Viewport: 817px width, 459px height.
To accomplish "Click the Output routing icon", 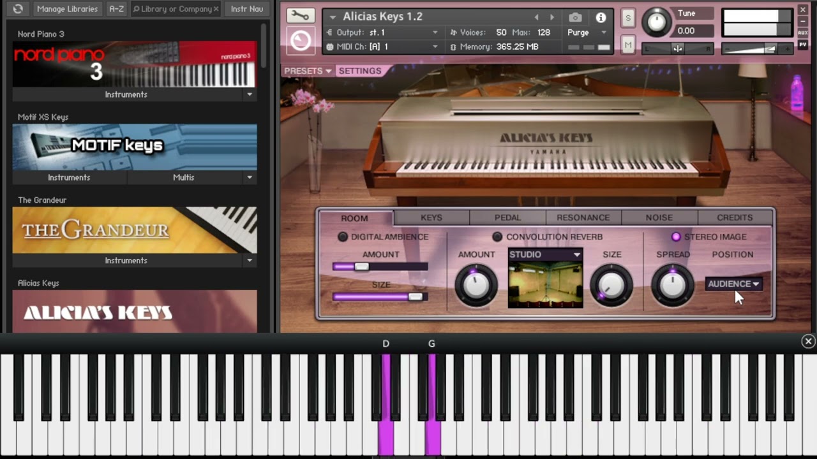I will tap(330, 33).
